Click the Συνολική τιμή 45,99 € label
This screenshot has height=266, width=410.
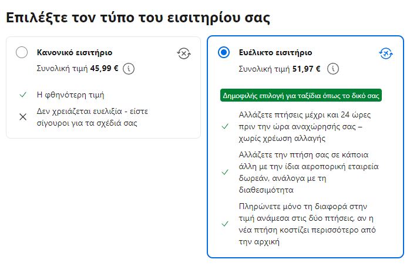(x=78, y=69)
